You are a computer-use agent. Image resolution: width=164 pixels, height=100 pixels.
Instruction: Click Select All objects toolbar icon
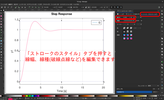coord(2,7)
